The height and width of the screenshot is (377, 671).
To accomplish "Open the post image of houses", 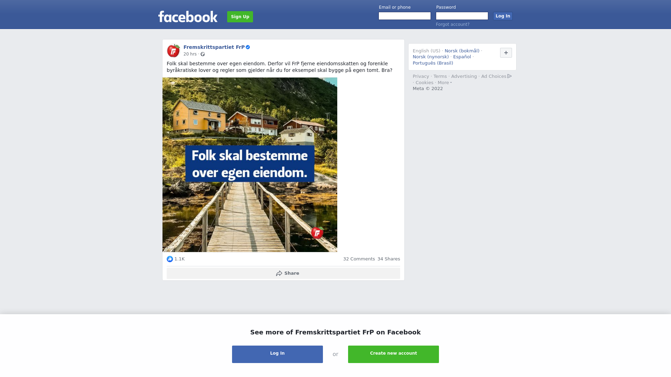I will click(x=250, y=165).
